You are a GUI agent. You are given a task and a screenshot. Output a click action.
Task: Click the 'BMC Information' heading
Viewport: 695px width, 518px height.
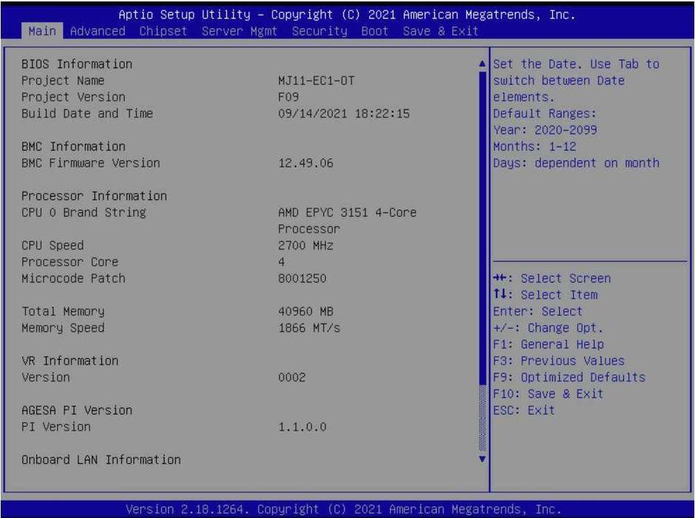click(73, 146)
